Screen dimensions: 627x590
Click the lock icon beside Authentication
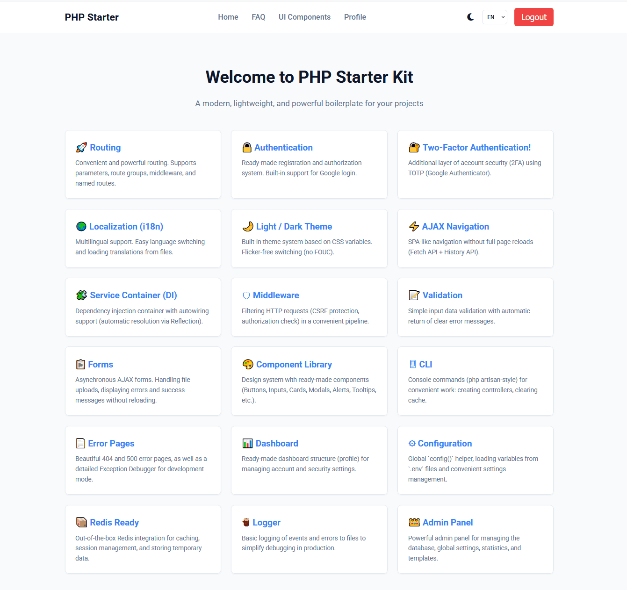tap(247, 148)
